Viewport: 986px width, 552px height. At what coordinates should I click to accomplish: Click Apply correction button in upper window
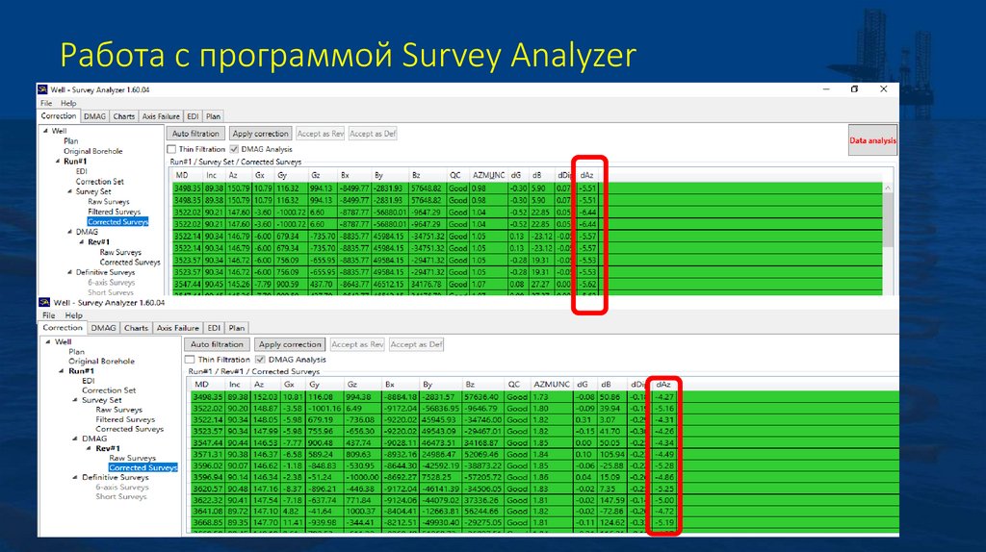260,134
